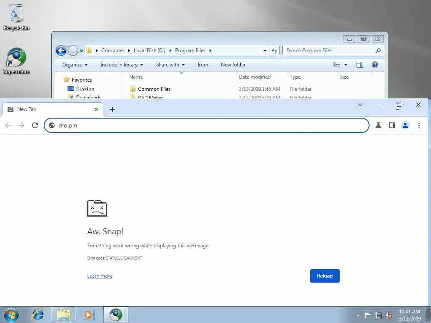Image resolution: width=431 pixels, height=323 pixels.
Task: Select the Computer breadcrumb in the Explorer address bar
Action: point(113,50)
